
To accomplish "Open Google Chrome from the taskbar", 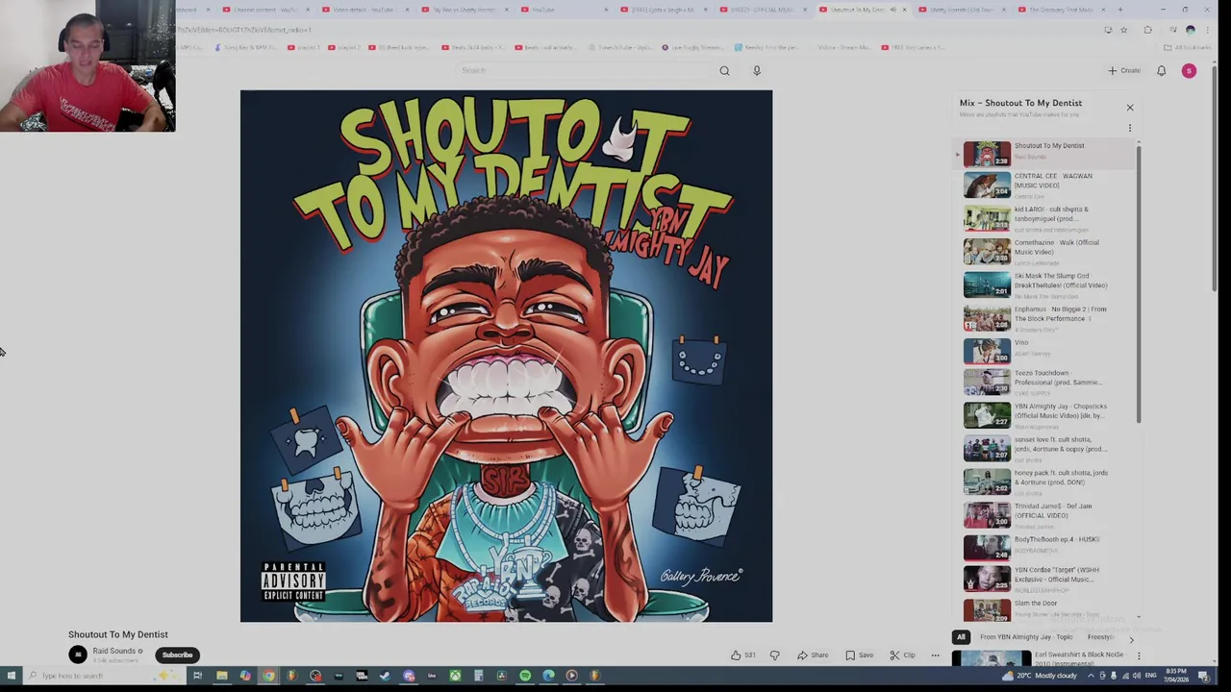I will (268, 676).
